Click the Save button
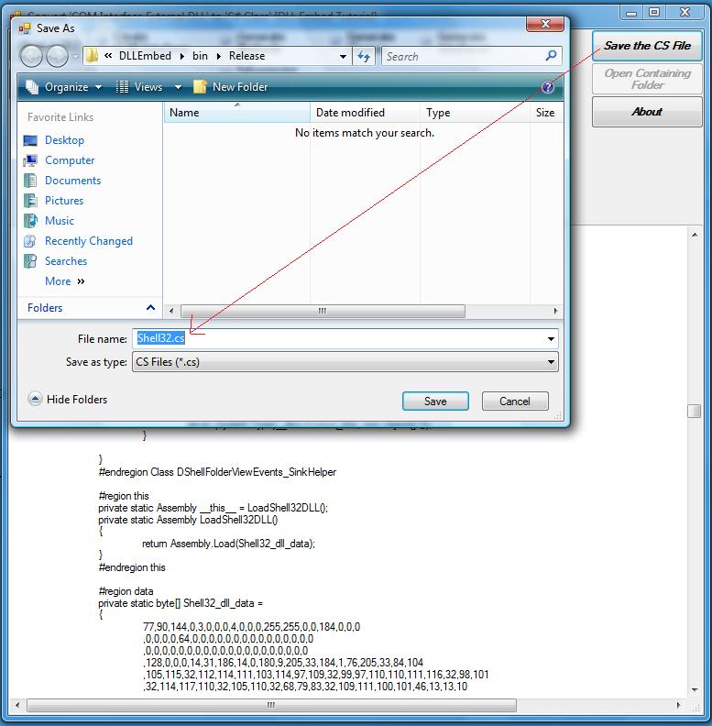Viewport: 712px width, 726px height. coord(435,401)
